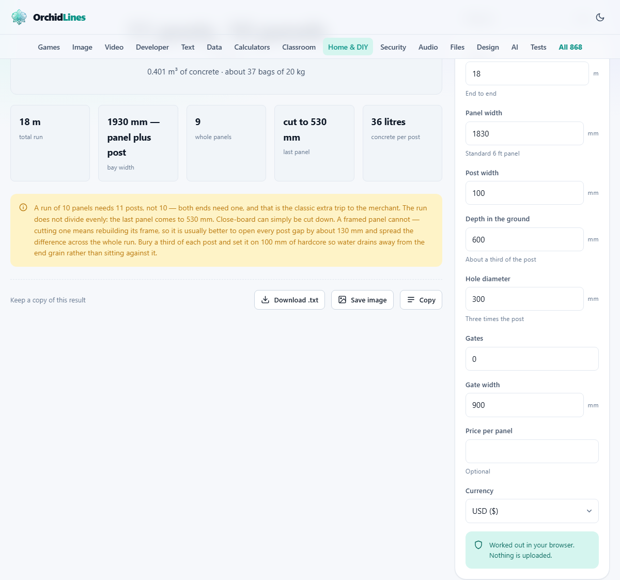Focus the Hole diameter field showing 300
Viewport: 620px width, 580px height.
tap(524, 299)
